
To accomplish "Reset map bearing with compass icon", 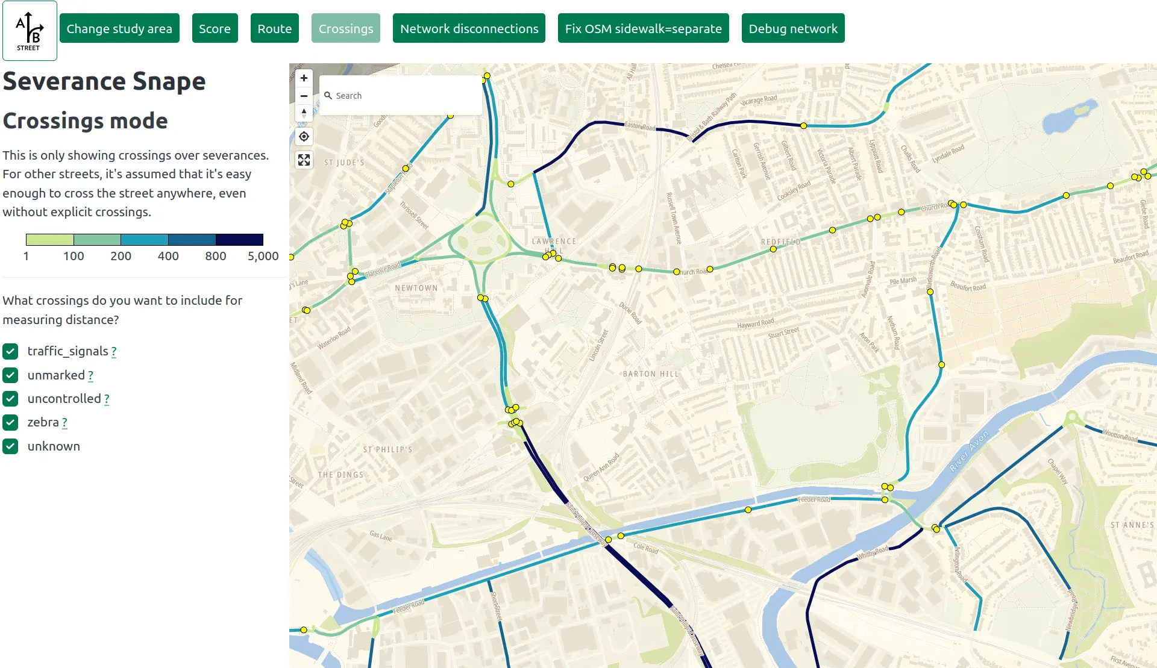I will click(x=304, y=113).
